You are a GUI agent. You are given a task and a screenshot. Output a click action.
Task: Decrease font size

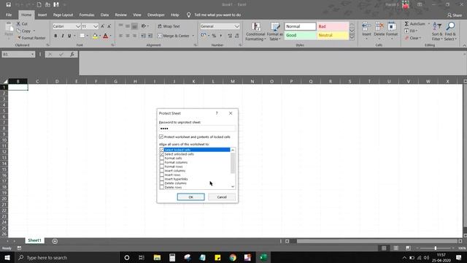coord(109,26)
